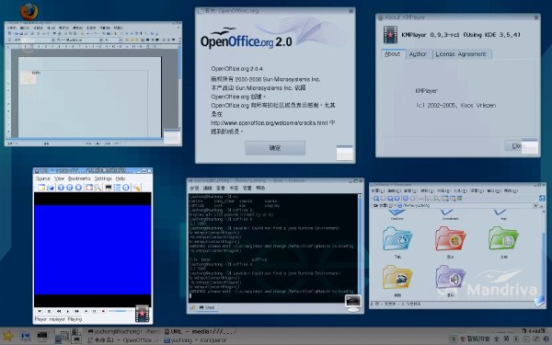Click the pencil icon ending KMPlayer's toolbar
The width and height of the screenshot is (552, 345).
click(x=136, y=188)
